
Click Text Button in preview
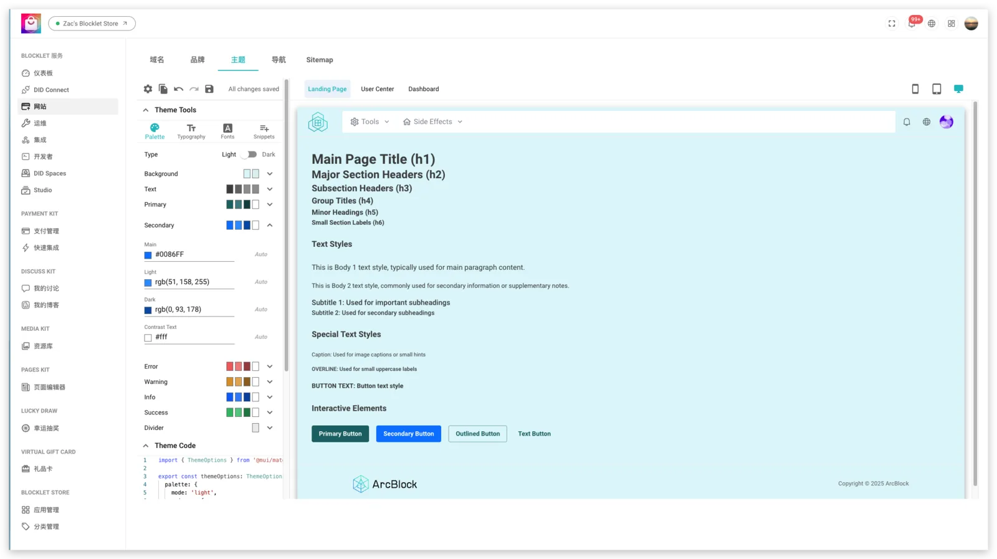pyautogui.click(x=535, y=434)
